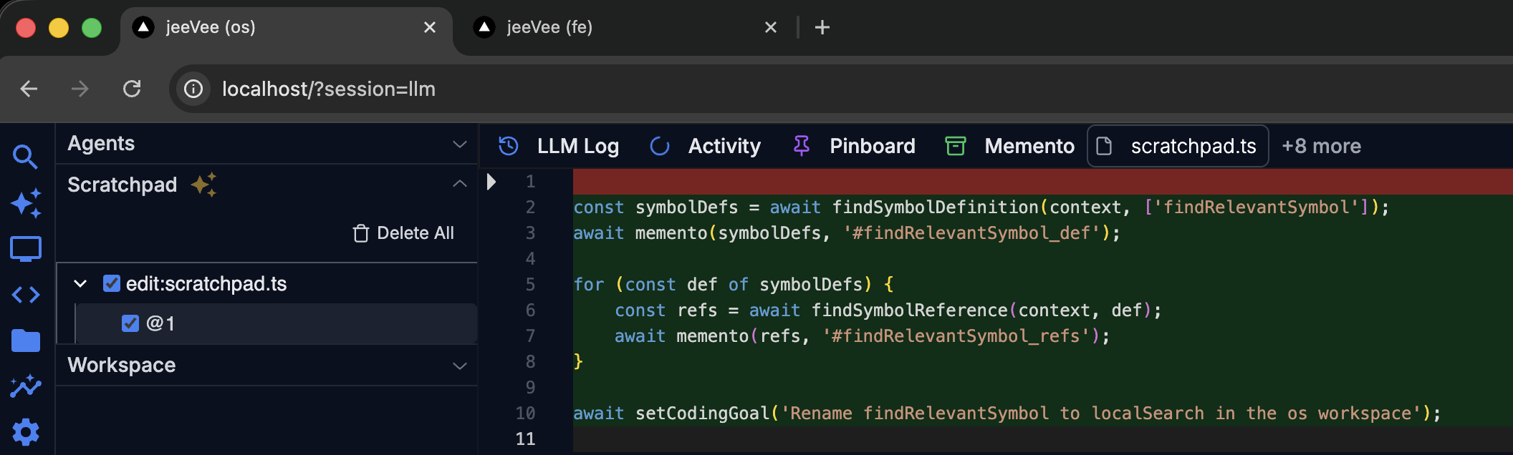Image resolution: width=1513 pixels, height=455 pixels.
Task: Click the Workspace section title
Action: [122, 365]
